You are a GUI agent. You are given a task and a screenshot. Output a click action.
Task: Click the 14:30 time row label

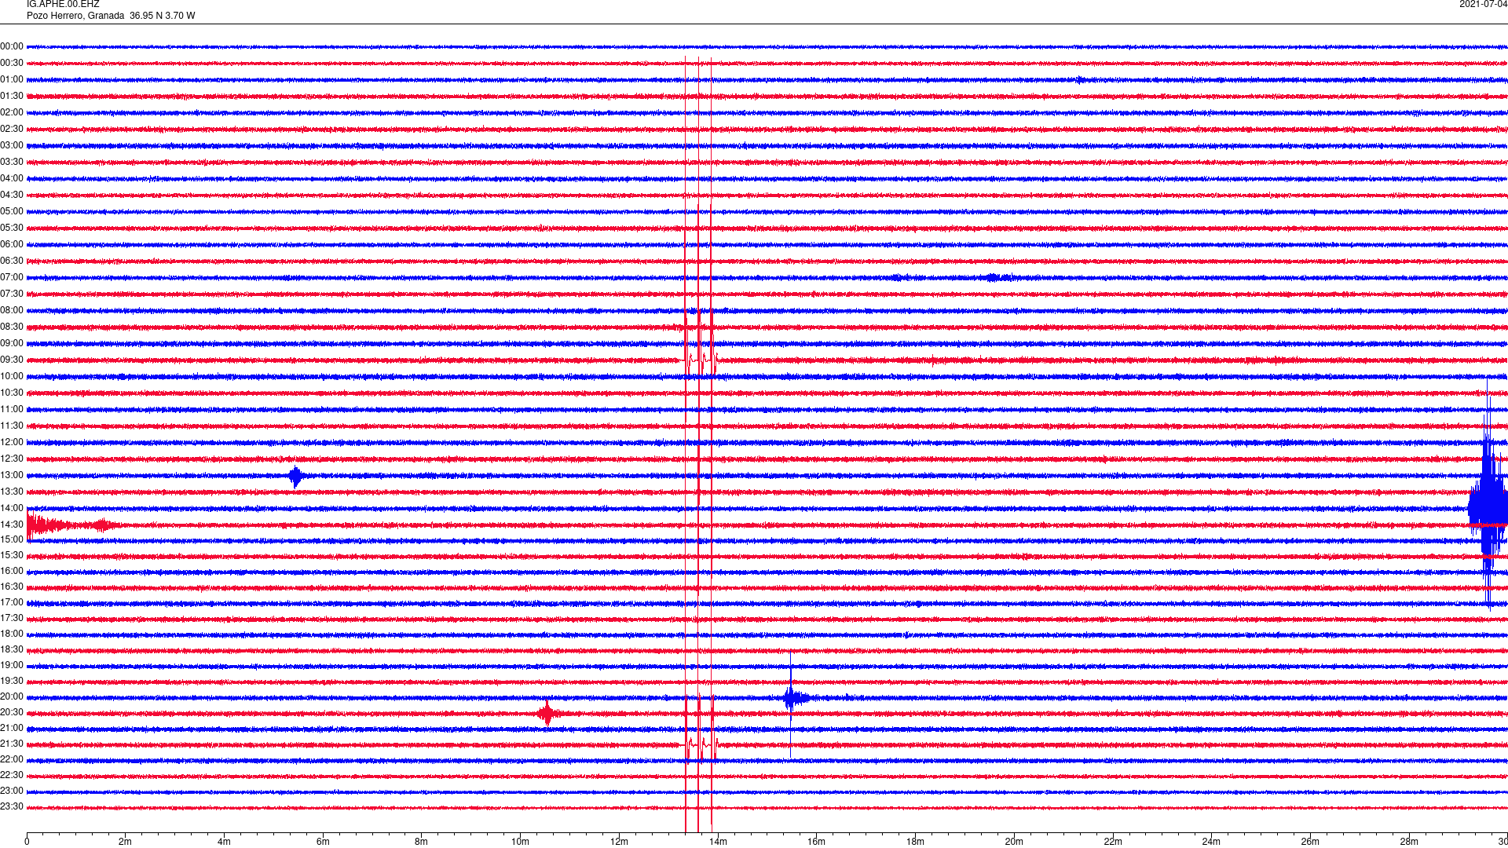click(12, 525)
